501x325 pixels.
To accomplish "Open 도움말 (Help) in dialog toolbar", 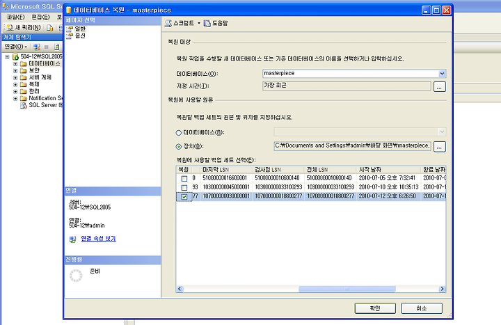I will [216, 24].
